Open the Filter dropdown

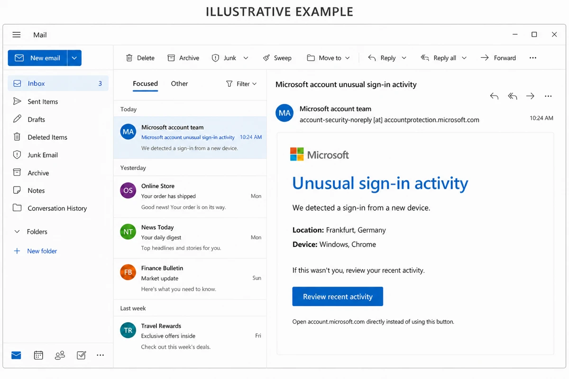(241, 84)
